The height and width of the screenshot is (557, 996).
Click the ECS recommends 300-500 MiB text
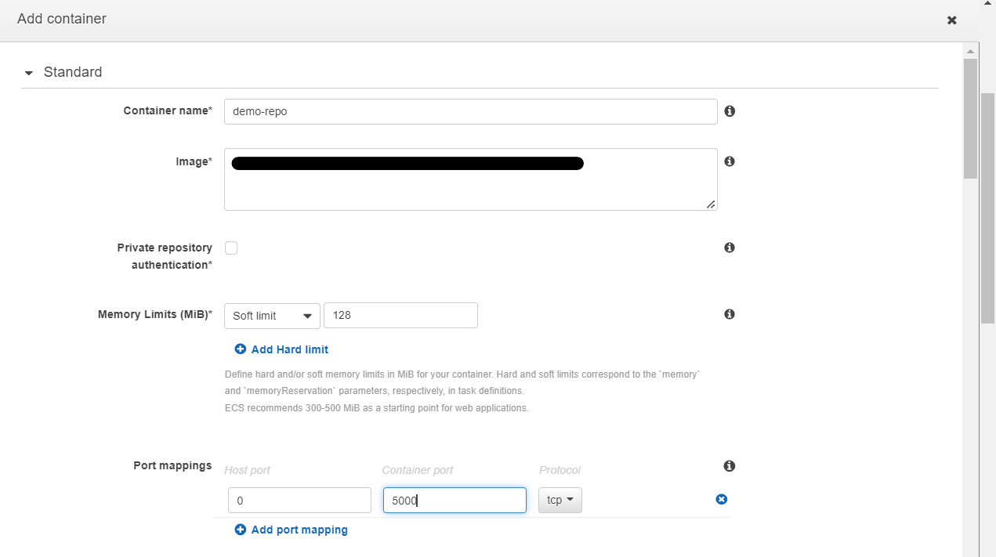(x=377, y=408)
